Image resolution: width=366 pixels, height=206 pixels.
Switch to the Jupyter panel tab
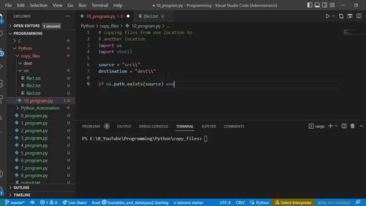pyautogui.click(x=208, y=126)
